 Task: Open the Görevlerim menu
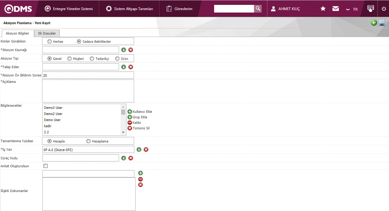coord(179,9)
